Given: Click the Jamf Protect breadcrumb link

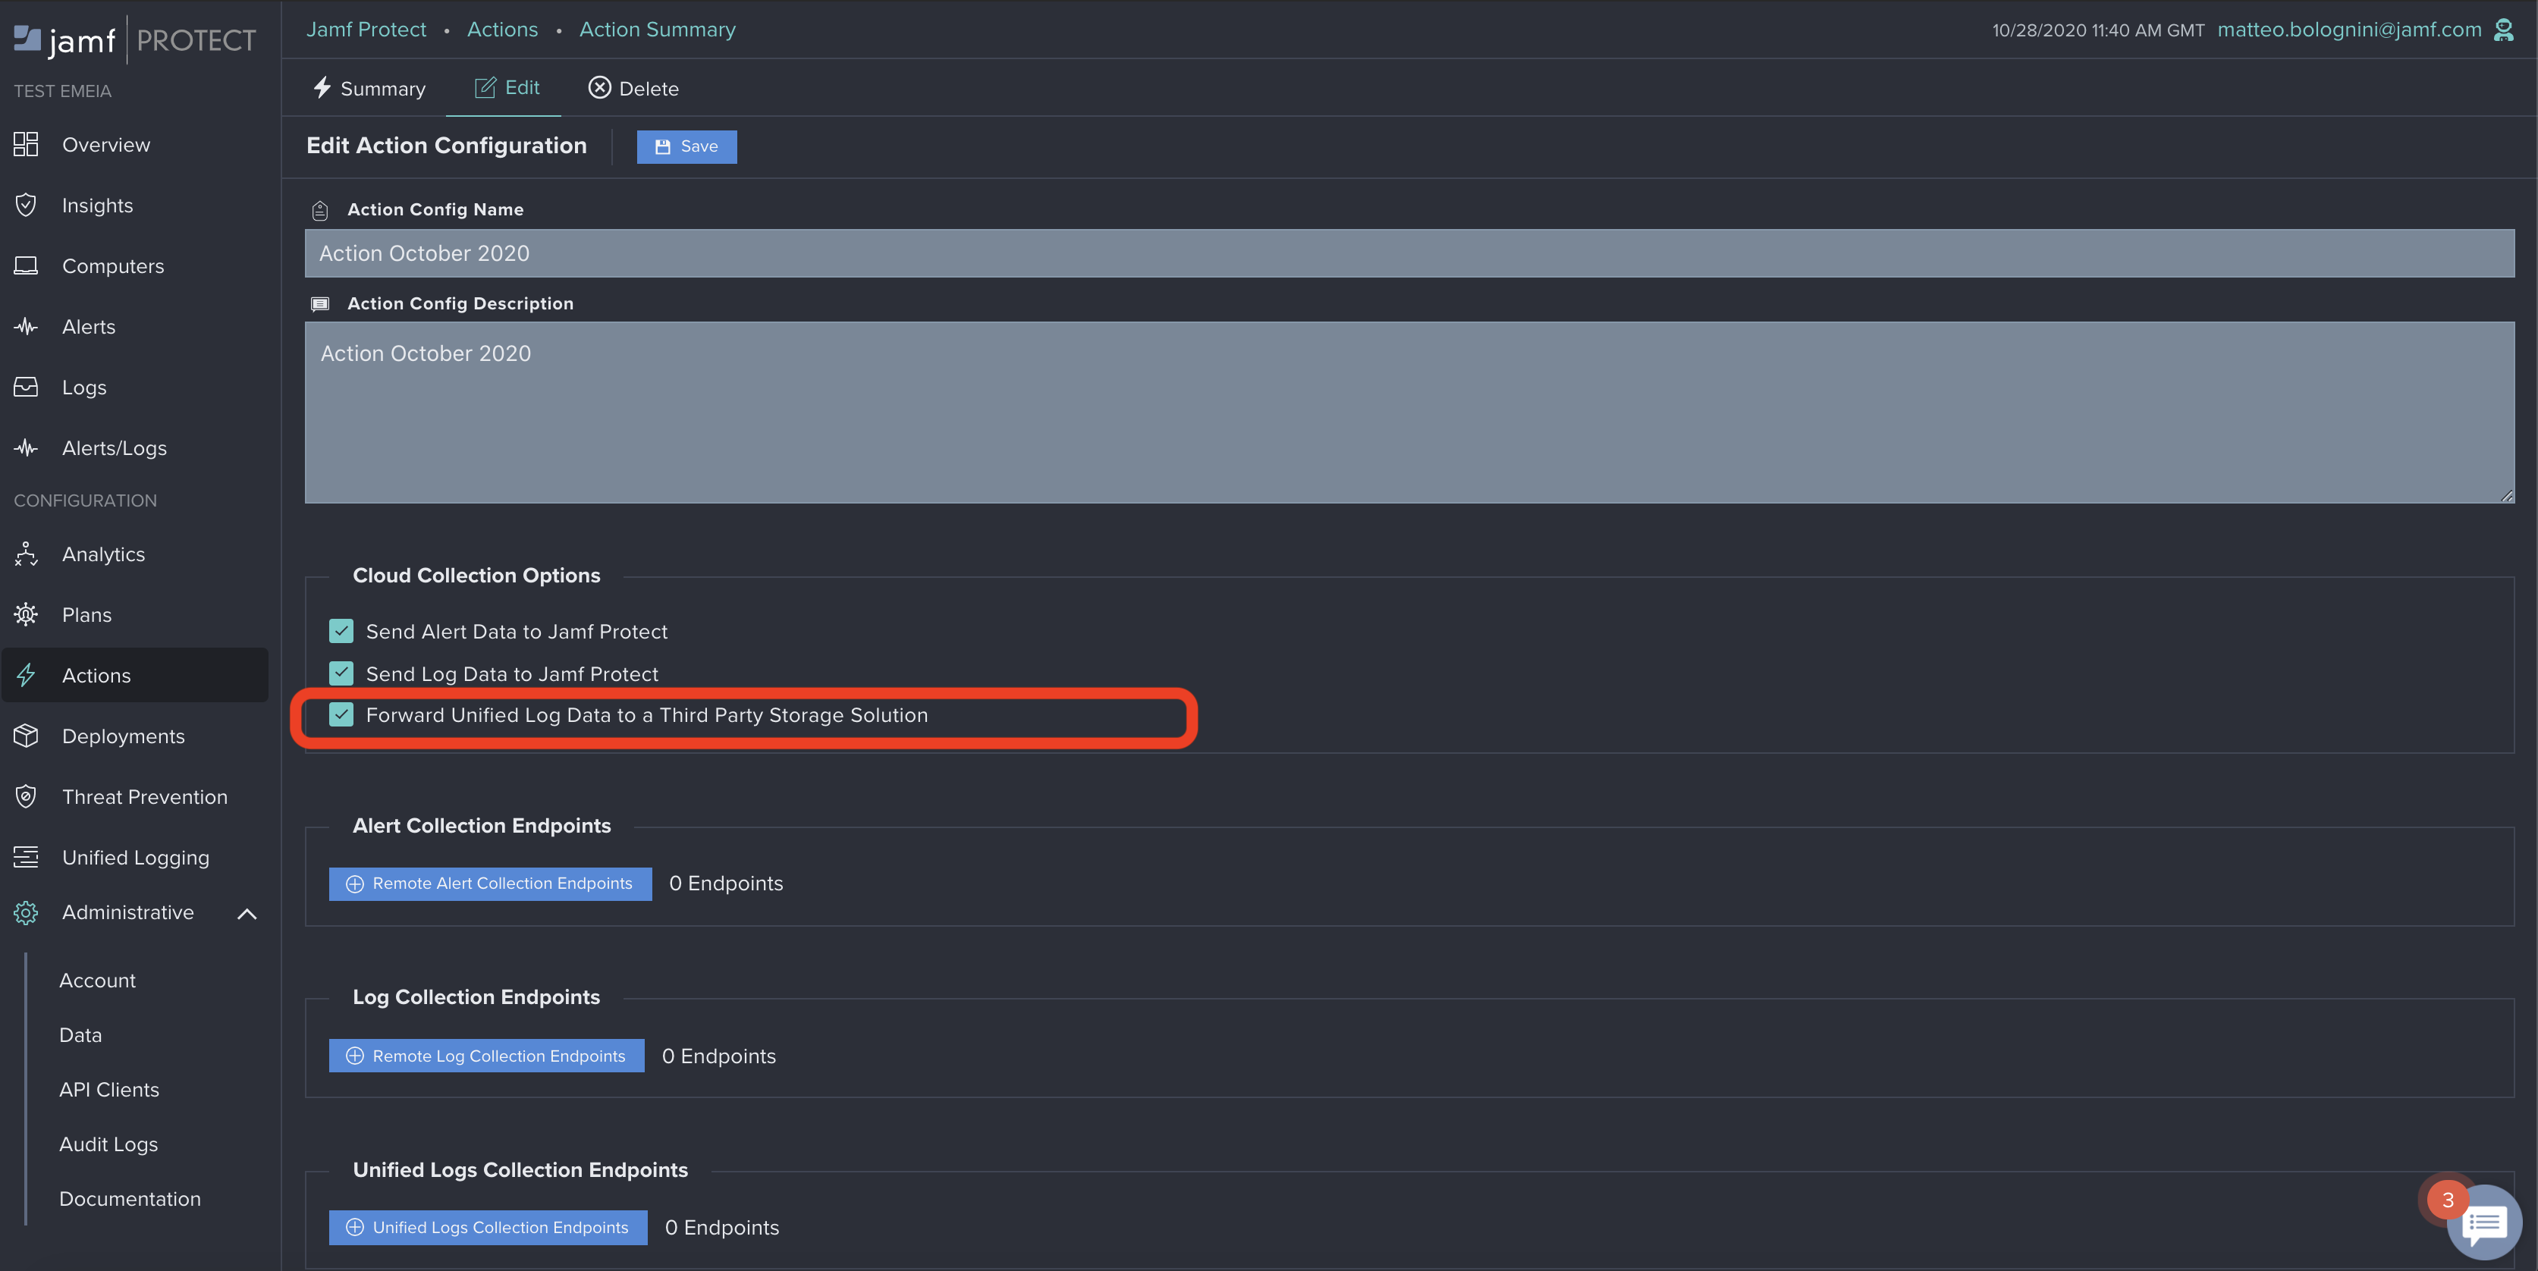Looking at the screenshot, I should [366, 30].
